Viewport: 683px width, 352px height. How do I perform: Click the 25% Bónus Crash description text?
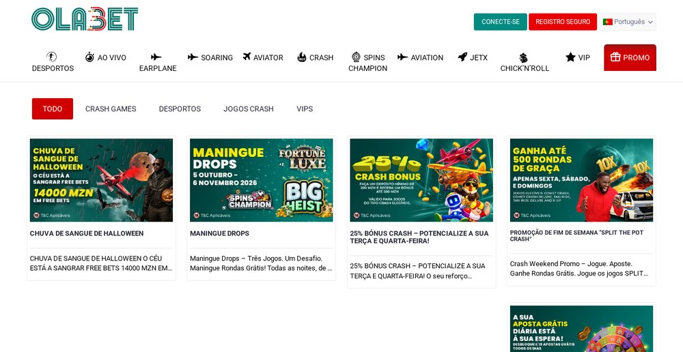[418, 271]
